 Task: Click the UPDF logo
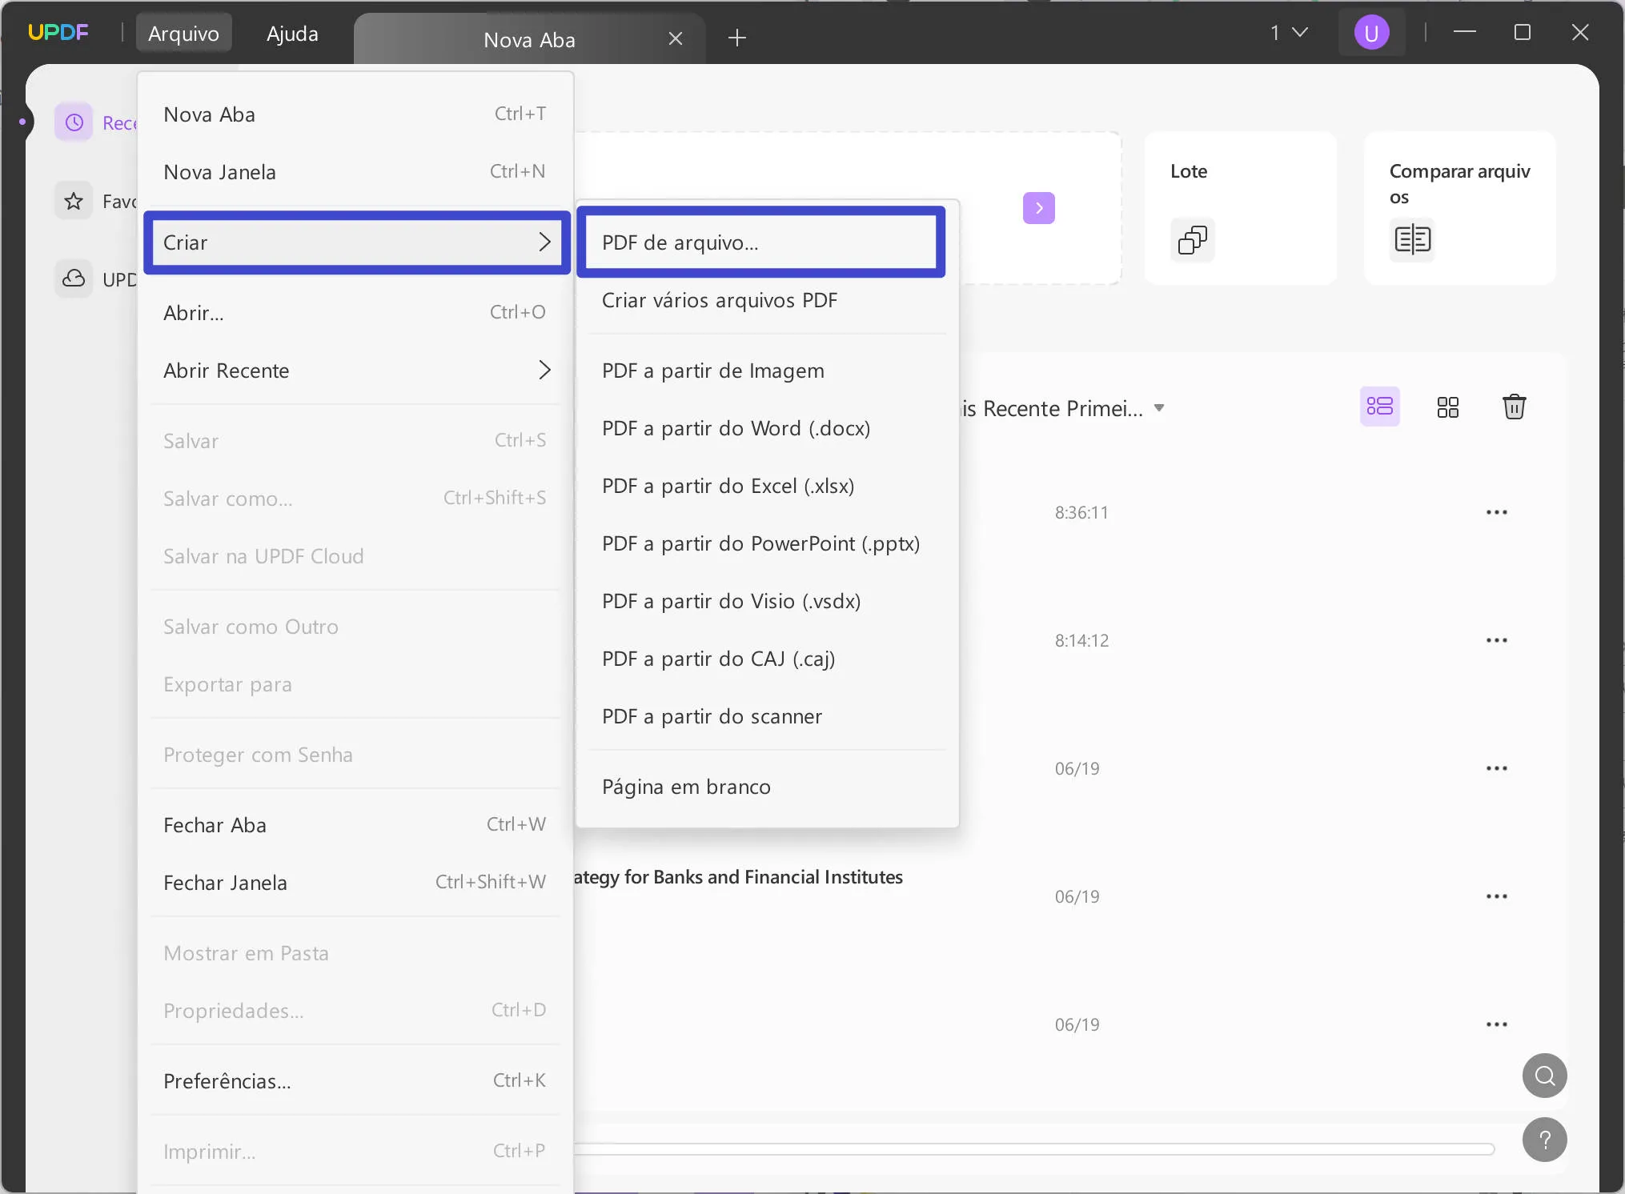(x=58, y=33)
